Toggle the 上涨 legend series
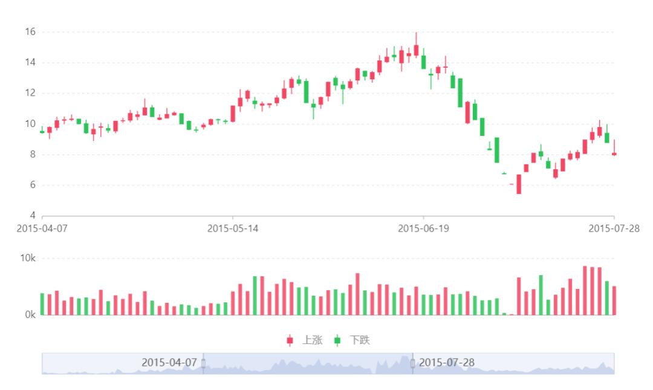 pyautogui.click(x=312, y=340)
